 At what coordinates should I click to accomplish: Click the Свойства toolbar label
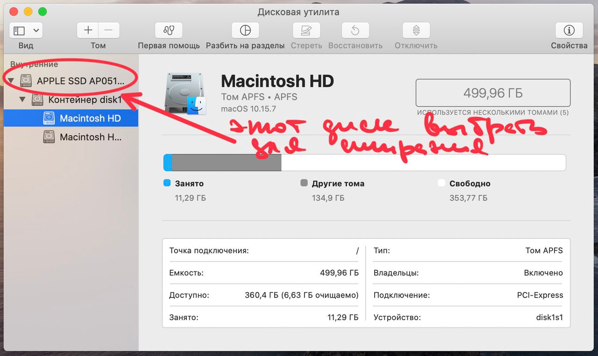click(x=569, y=46)
